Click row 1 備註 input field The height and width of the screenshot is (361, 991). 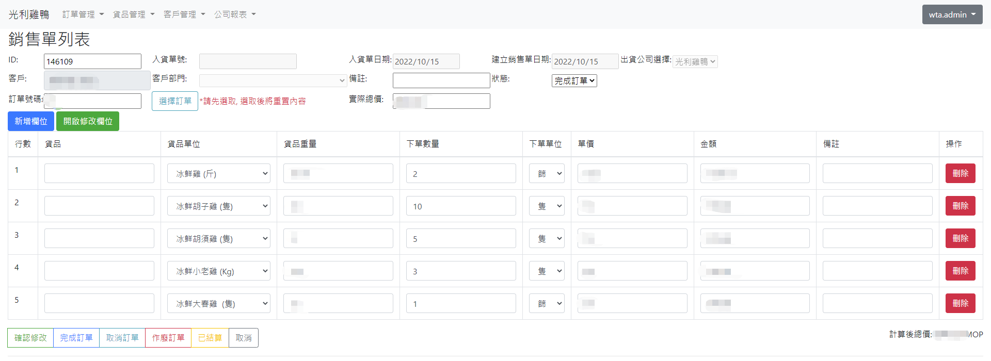[x=877, y=173]
